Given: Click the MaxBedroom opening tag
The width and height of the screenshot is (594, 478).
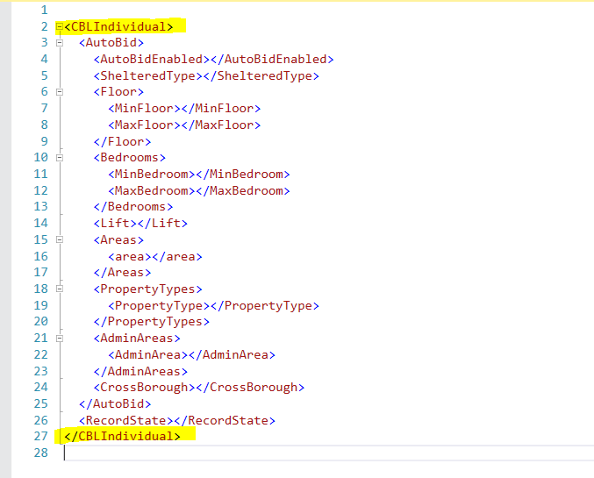Looking at the screenshot, I should click(152, 190).
